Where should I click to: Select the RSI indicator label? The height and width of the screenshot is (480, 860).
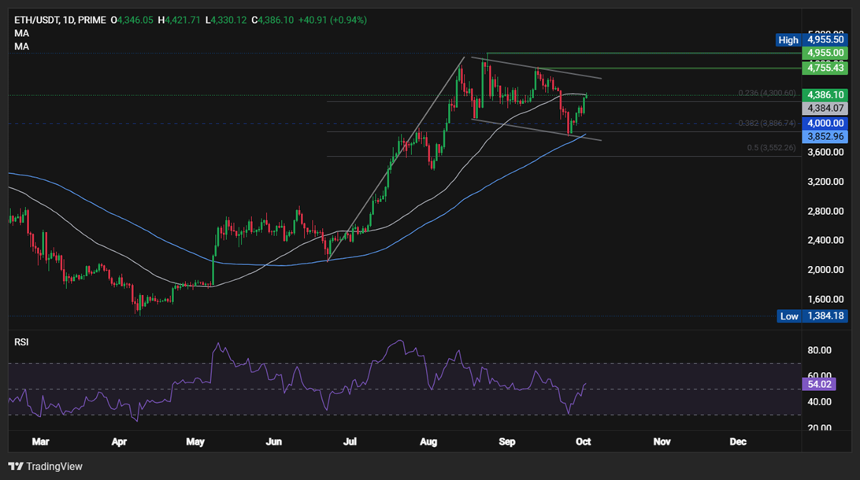click(22, 342)
